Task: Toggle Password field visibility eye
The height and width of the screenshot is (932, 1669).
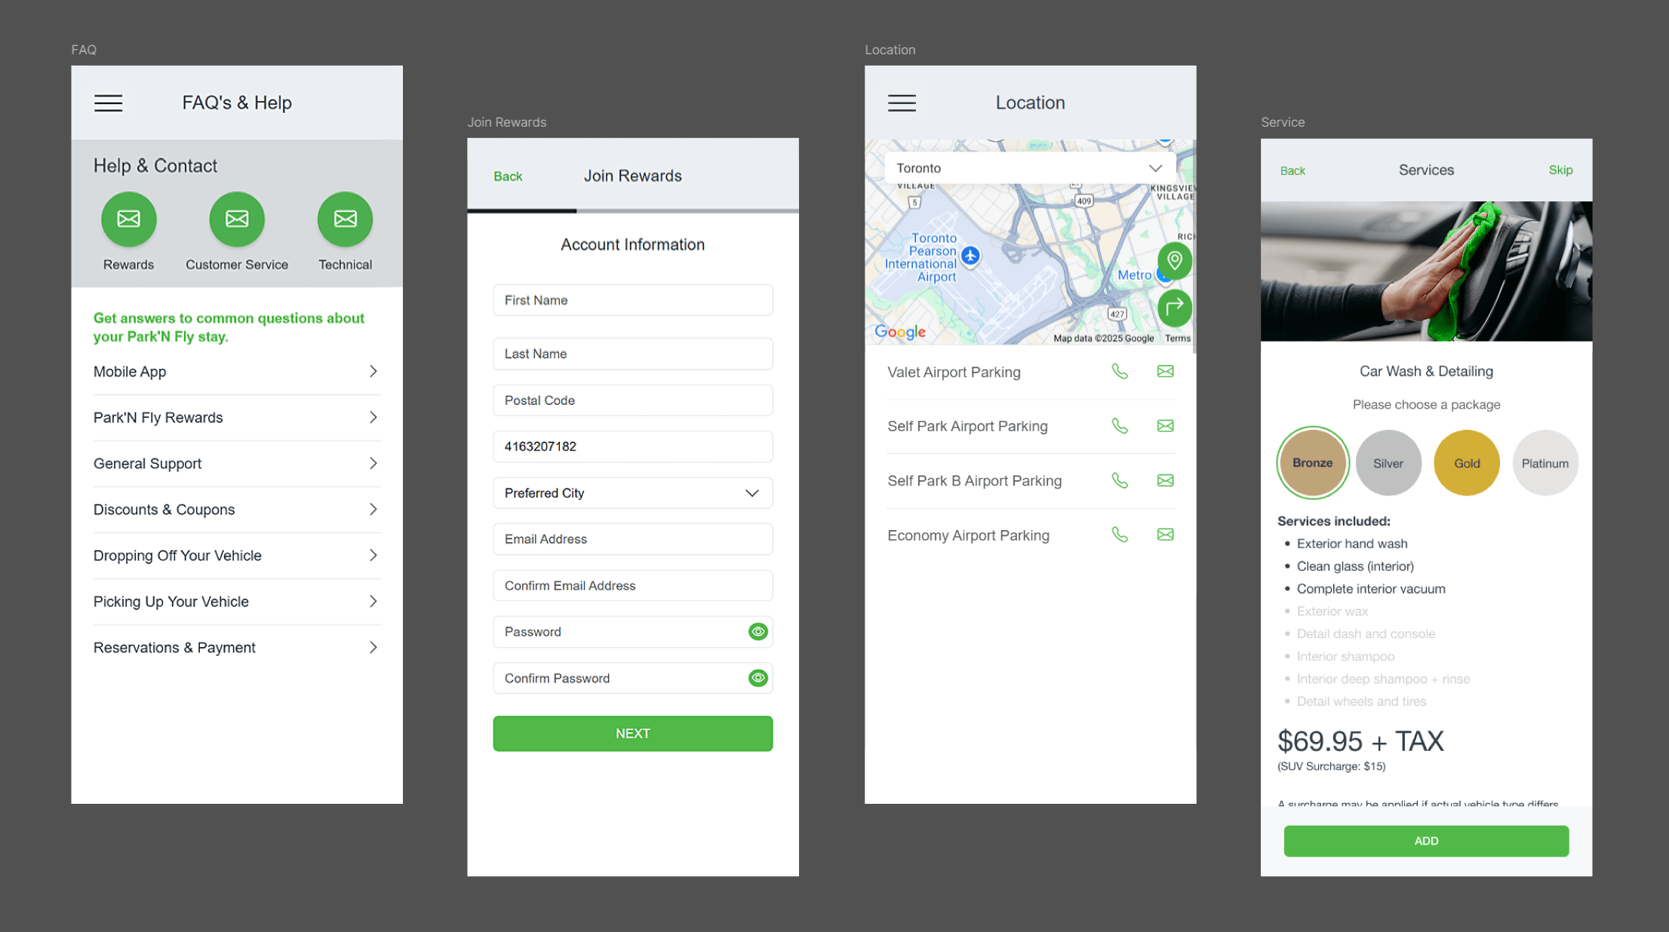Action: pyautogui.click(x=758, y=632)
